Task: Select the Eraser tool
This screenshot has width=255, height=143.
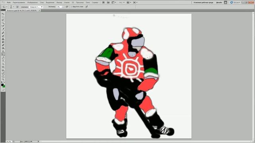Action: pyautogui.click(x=3, y=45)
